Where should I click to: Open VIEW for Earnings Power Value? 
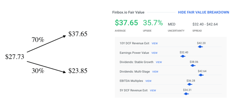pos(154,53)
